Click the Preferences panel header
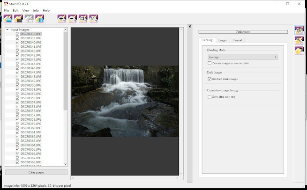The width and height of the screenshot is (307, 190). coord(243,32)
